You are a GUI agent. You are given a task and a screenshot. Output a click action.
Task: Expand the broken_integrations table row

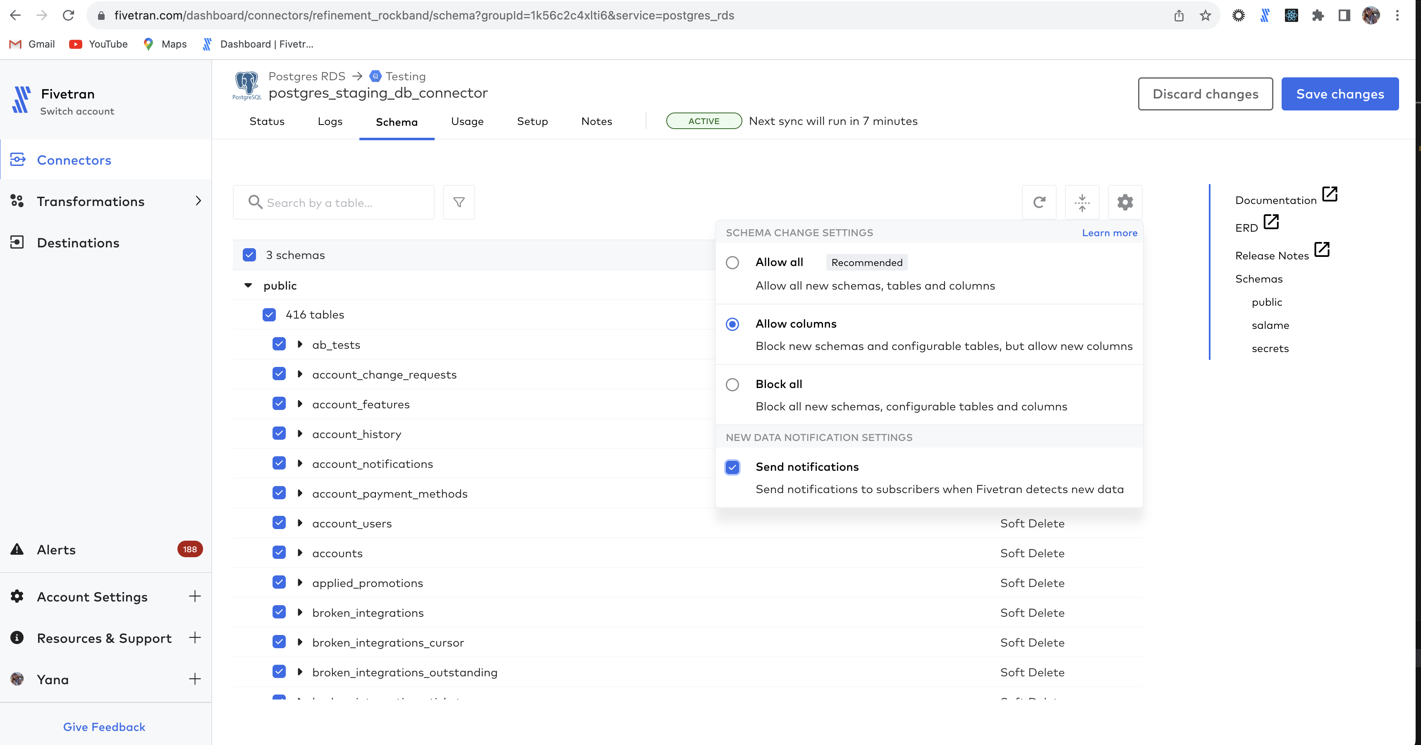(x=300, y=613)
